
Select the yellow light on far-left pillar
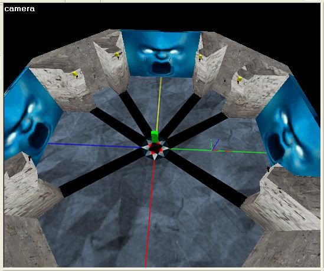point(75,74)
